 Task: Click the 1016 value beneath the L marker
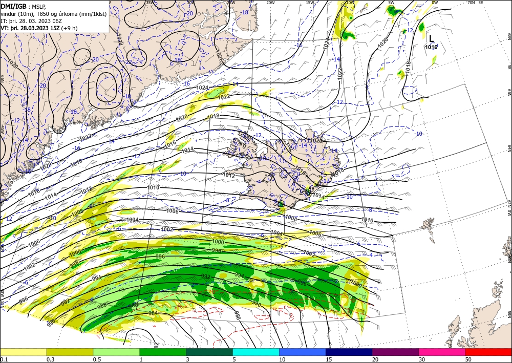coord(431,47)
